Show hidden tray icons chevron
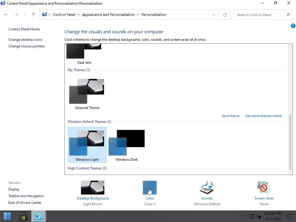 click(245, 216)
